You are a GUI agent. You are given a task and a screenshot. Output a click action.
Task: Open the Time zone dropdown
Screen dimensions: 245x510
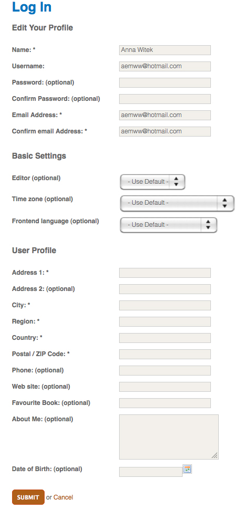tap(177, 203)
